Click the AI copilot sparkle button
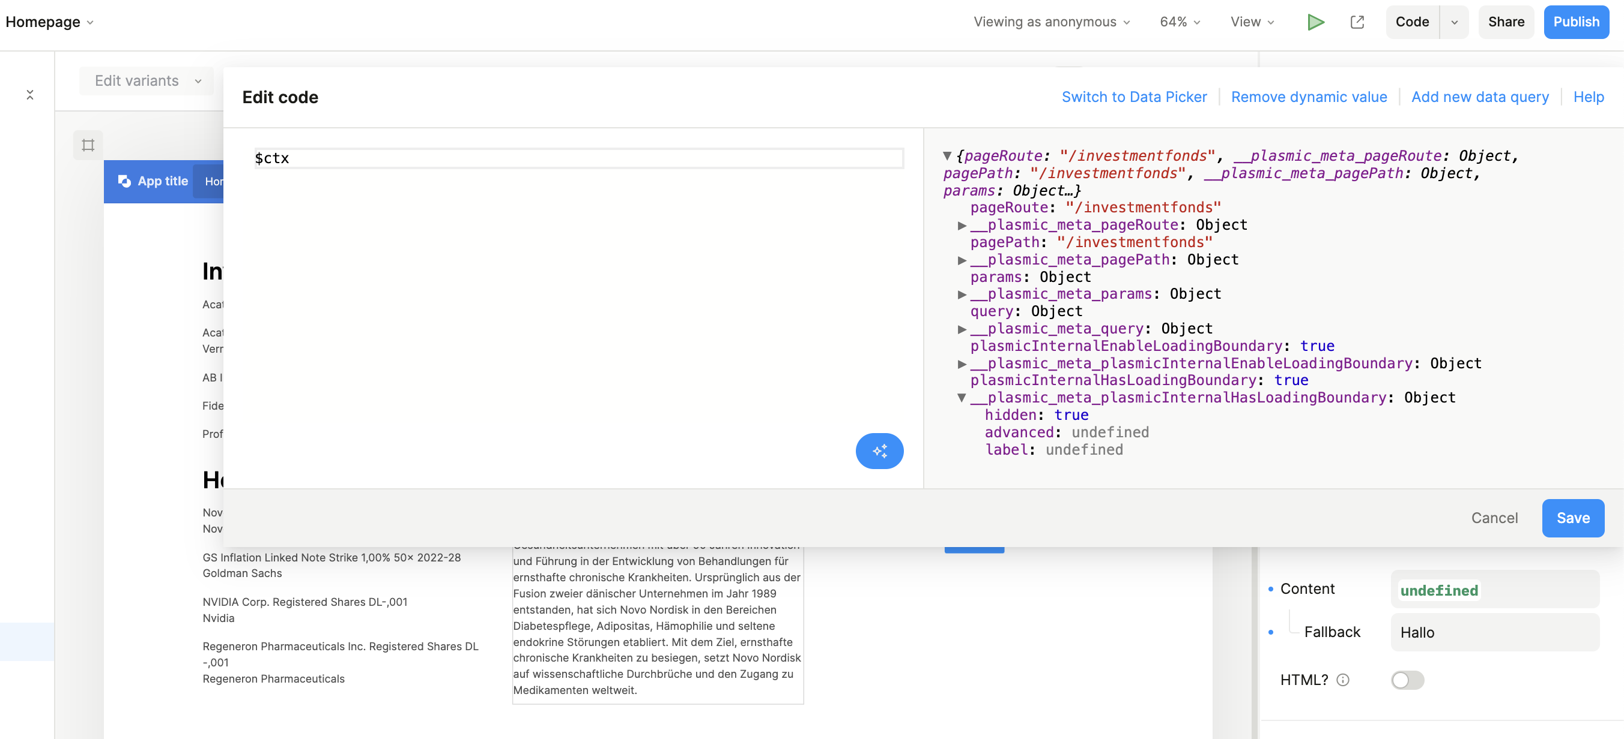The width and height of the screenshot is (1624, 739). 879,450
